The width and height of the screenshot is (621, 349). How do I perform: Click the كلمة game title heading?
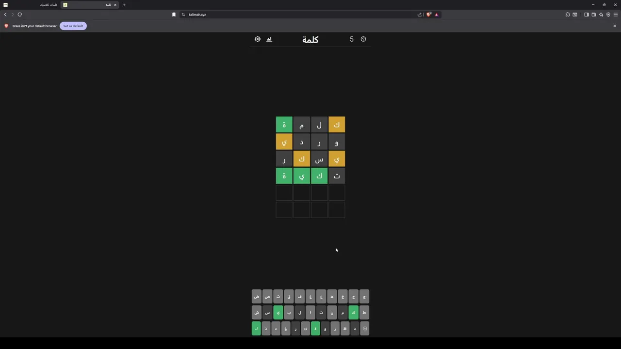[310, 40]
